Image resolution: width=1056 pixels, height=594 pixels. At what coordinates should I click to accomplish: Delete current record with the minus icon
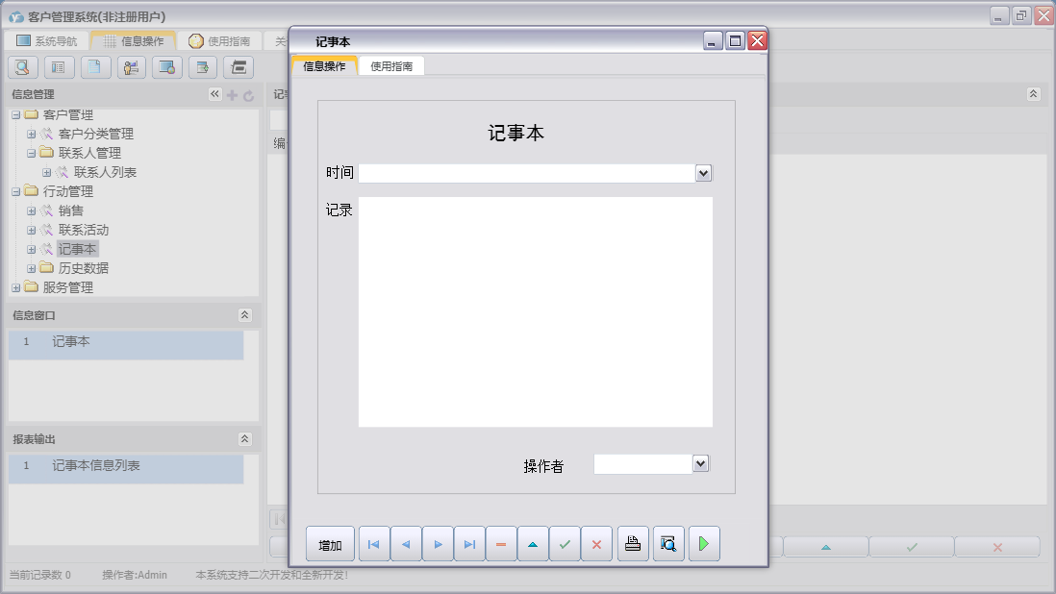[x=501, y=543]
